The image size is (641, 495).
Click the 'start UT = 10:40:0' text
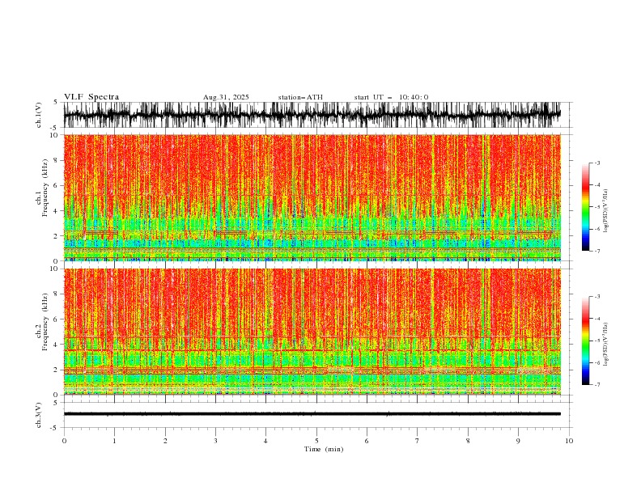coord(391,97)
